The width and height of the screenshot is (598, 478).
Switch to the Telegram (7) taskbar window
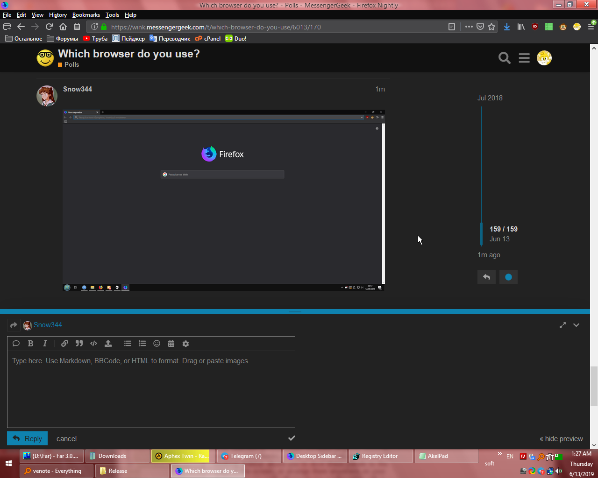(x=249, y=456)
